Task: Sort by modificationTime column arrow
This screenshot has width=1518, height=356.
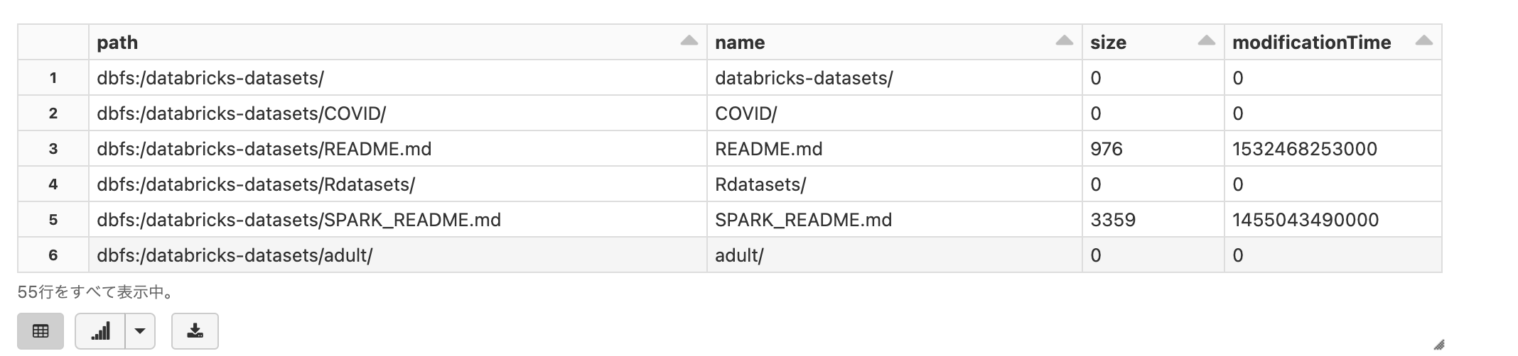Action: pos(1423,41)
